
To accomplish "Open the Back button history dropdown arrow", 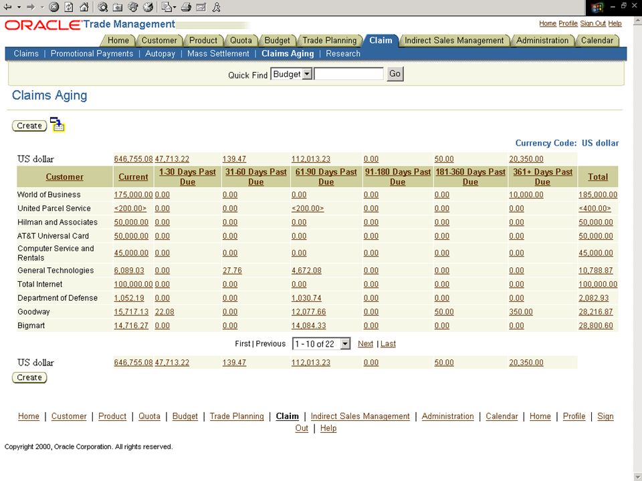I will click(x=19, y=7).
